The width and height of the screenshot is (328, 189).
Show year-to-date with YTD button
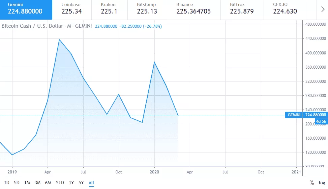click(x=60, y=183)
